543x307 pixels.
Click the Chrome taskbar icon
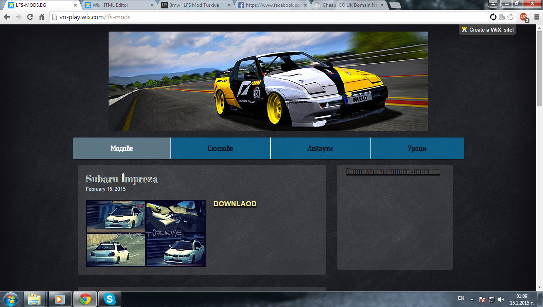85,299
